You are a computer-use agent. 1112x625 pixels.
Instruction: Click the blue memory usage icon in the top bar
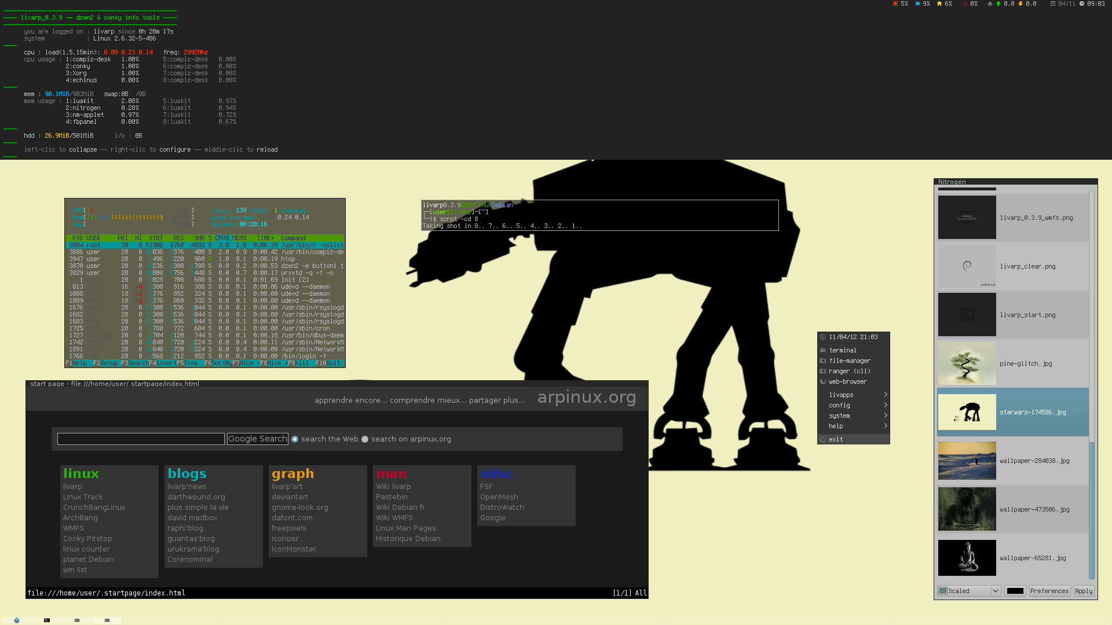[x=917, y=4]
